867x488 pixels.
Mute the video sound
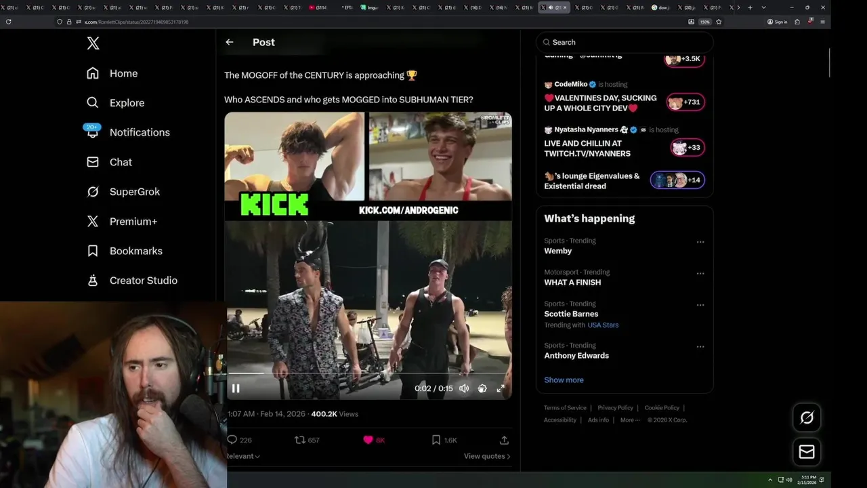pyautogui.click(x=464, y=388)
